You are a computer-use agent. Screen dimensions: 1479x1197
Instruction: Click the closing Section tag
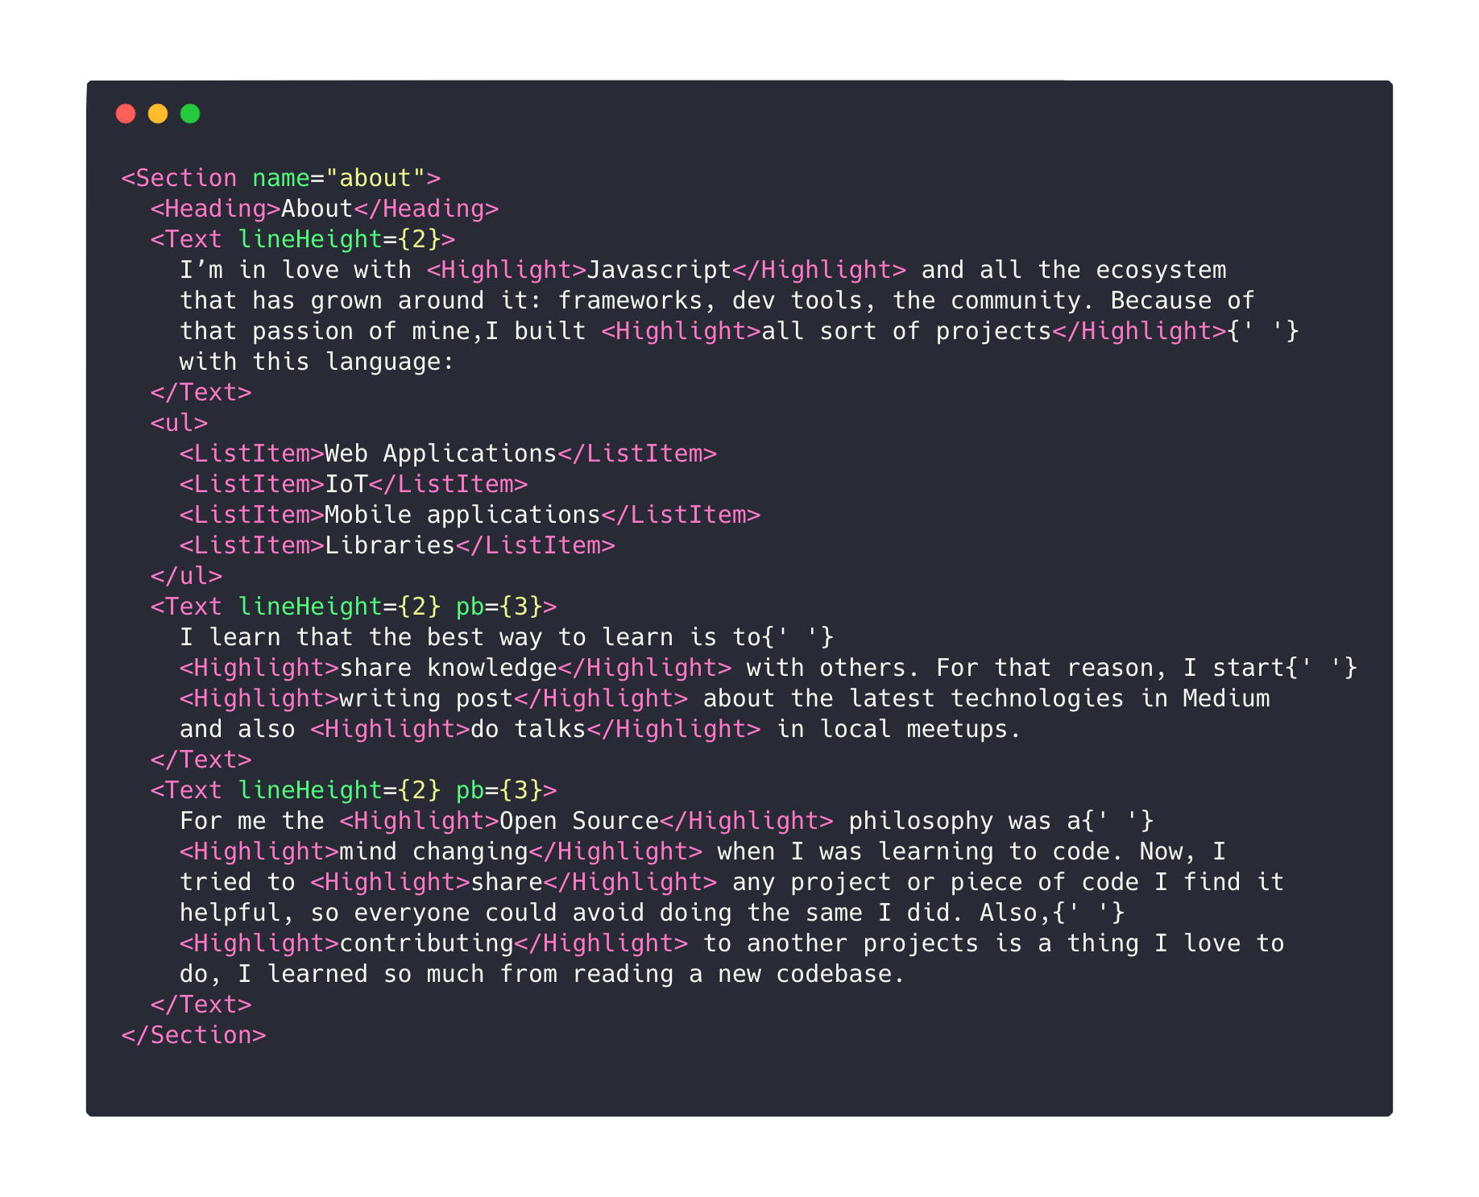pos(193,1035)
